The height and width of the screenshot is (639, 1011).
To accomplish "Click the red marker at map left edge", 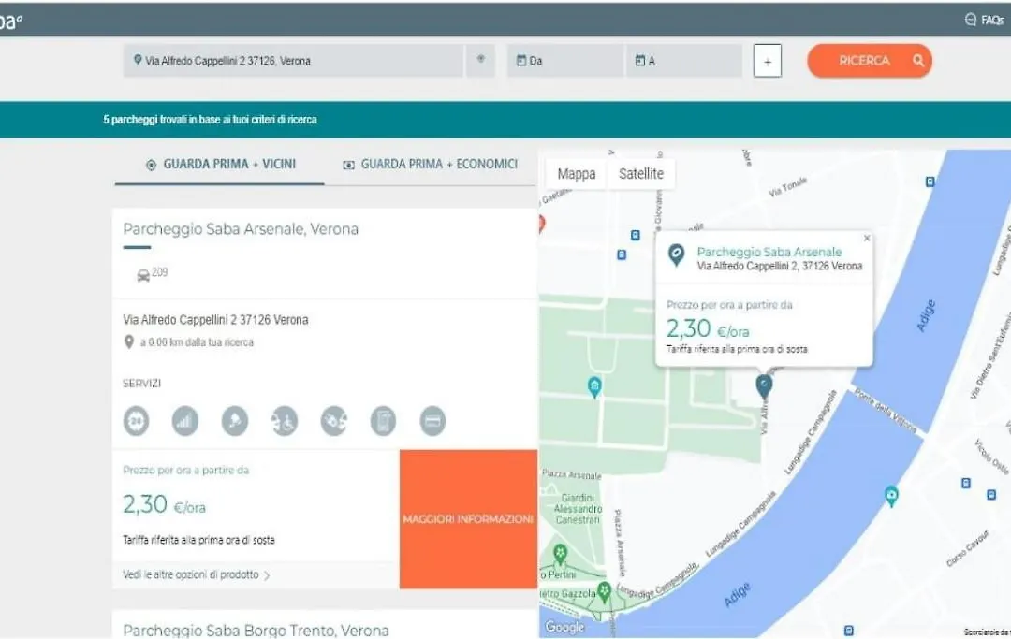I will [x=541, y=225].
